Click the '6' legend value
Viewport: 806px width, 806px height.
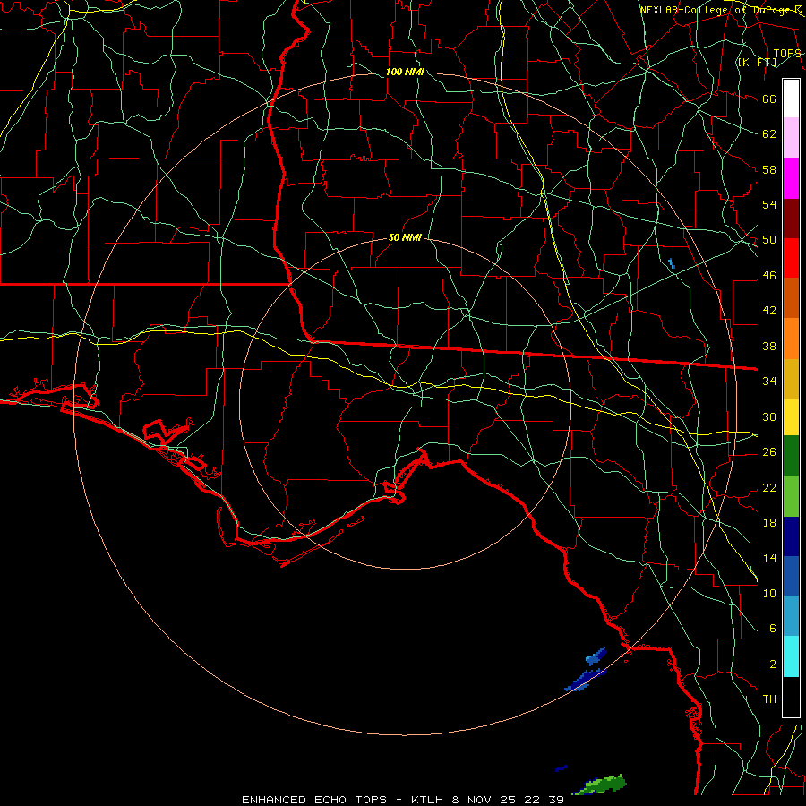pos(772,629)
